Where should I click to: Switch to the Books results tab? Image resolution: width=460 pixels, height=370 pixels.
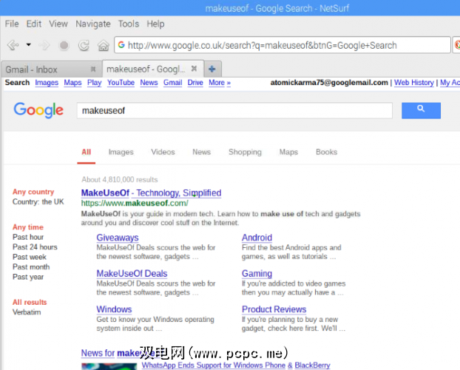pos(327,152)
